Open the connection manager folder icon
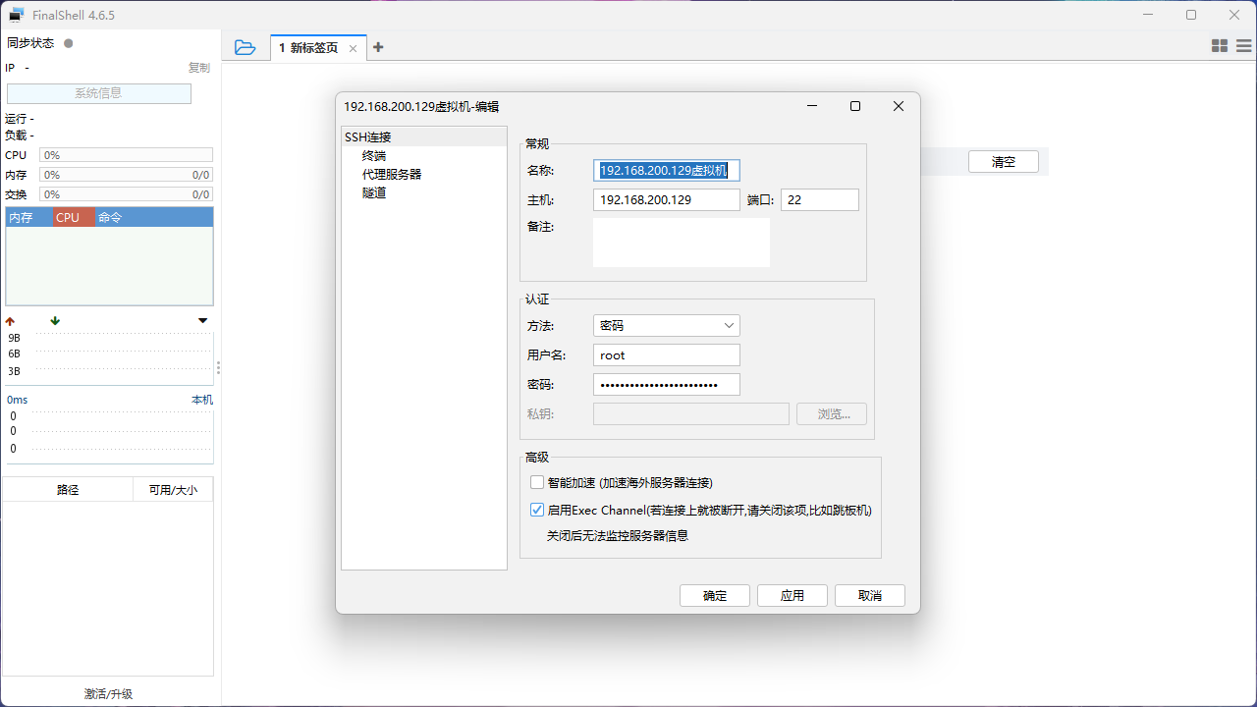This screenshot has width=1257, height=707. [245, 46]
